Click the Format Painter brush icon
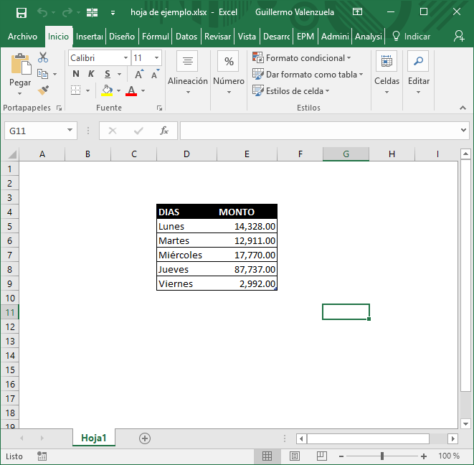 (43, 90)
